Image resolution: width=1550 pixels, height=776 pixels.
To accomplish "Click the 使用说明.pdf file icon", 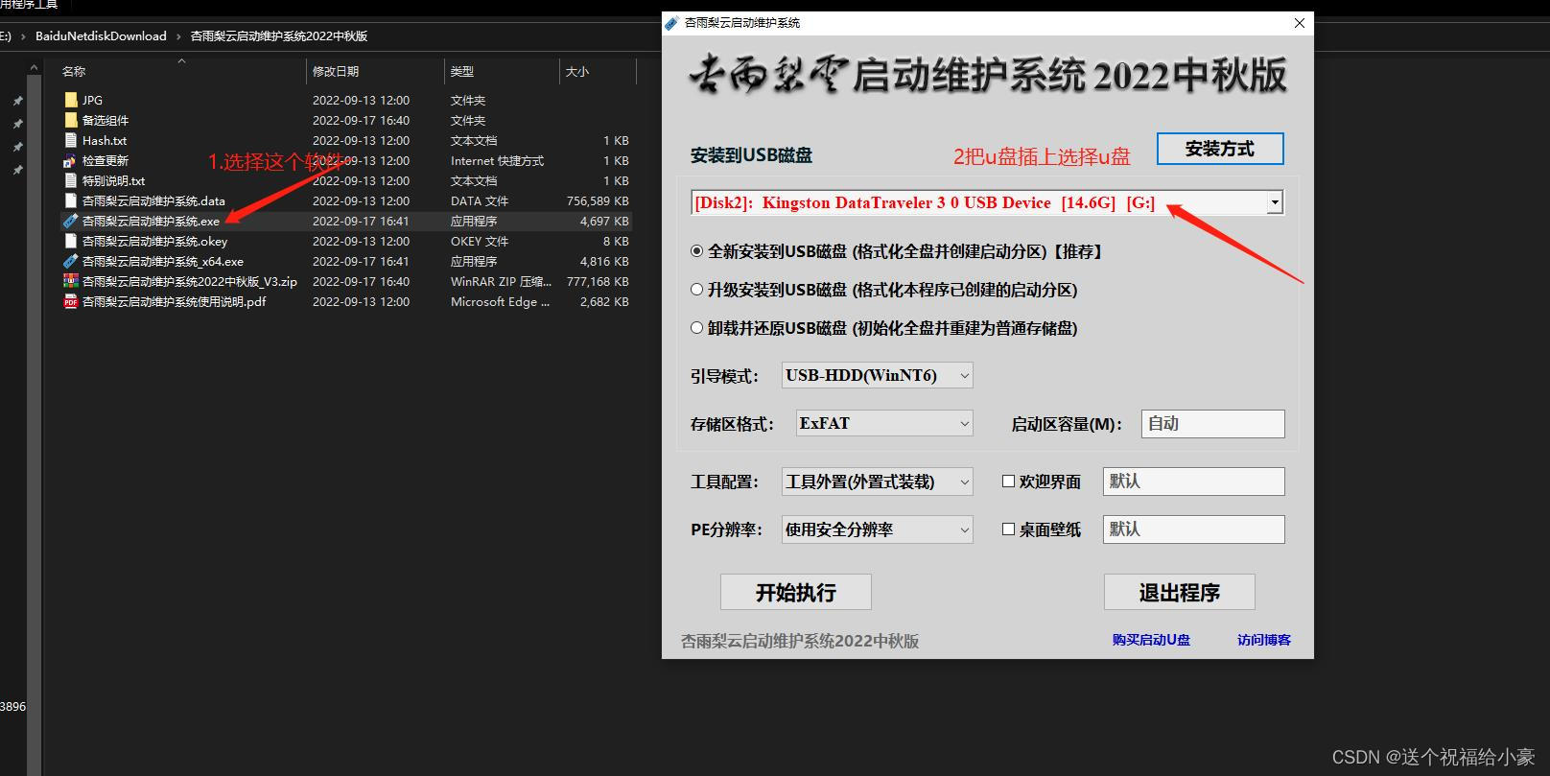I will [x=70, y=301].
